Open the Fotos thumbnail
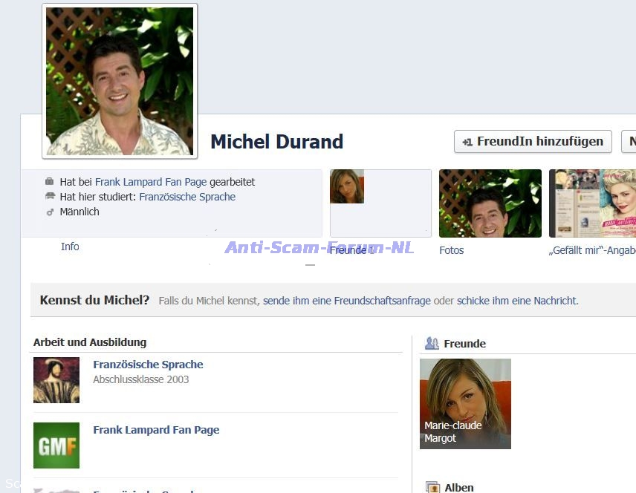This screenshot has width=636, height=493. click(x=490, y=203)
